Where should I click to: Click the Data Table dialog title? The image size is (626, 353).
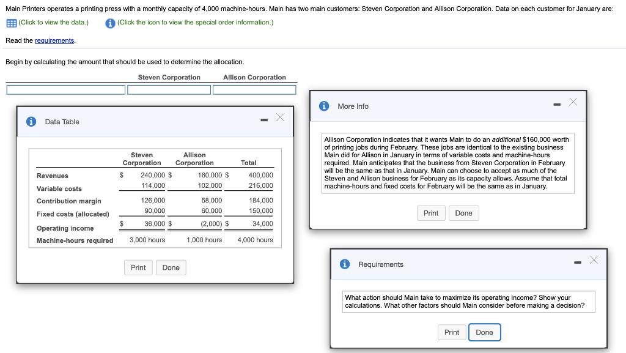62,122
